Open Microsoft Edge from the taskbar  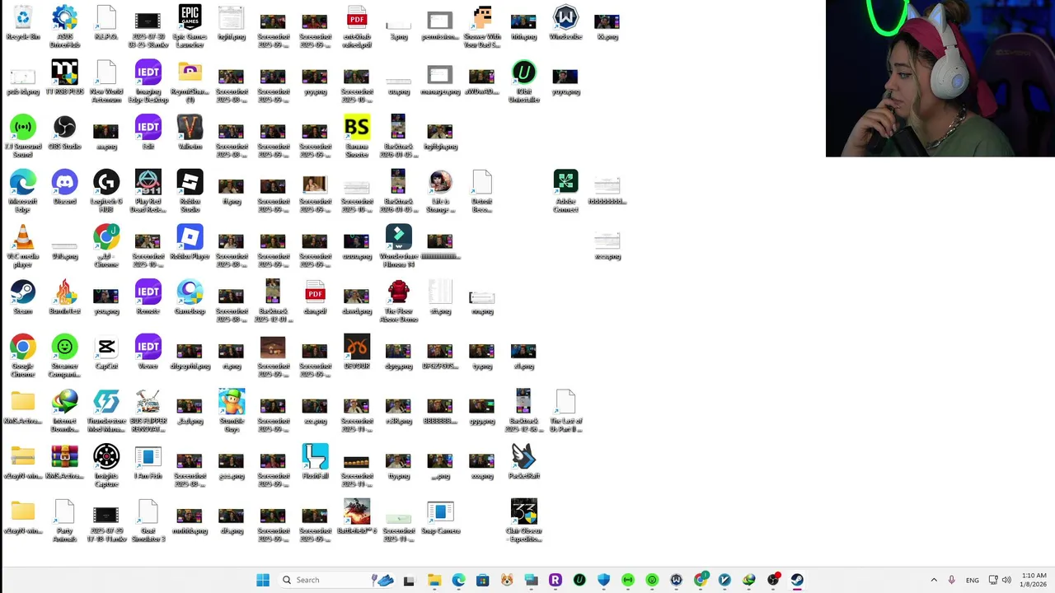(x=458, y=580)
